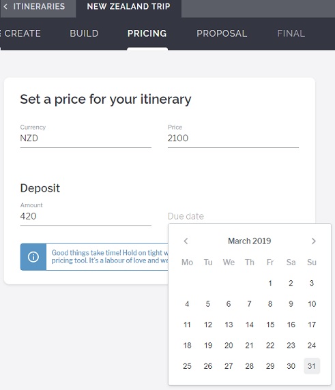Click the deposit Amount field

pyautogui.click(x=85, y=216)
